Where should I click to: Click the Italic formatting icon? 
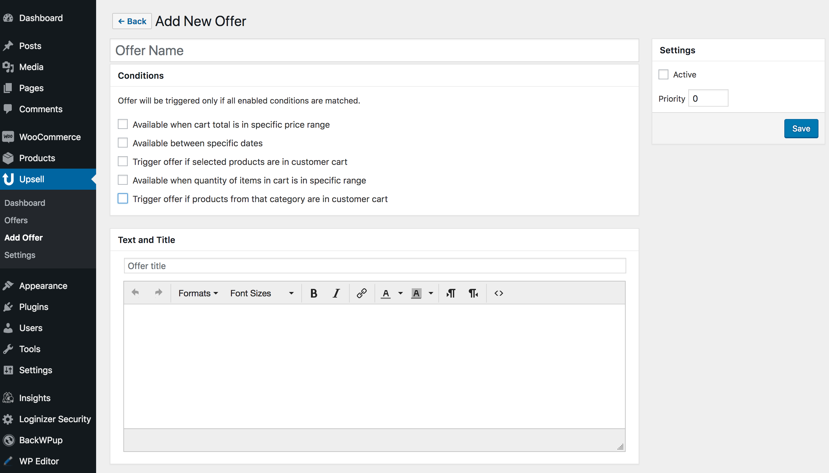click(336, 293)
